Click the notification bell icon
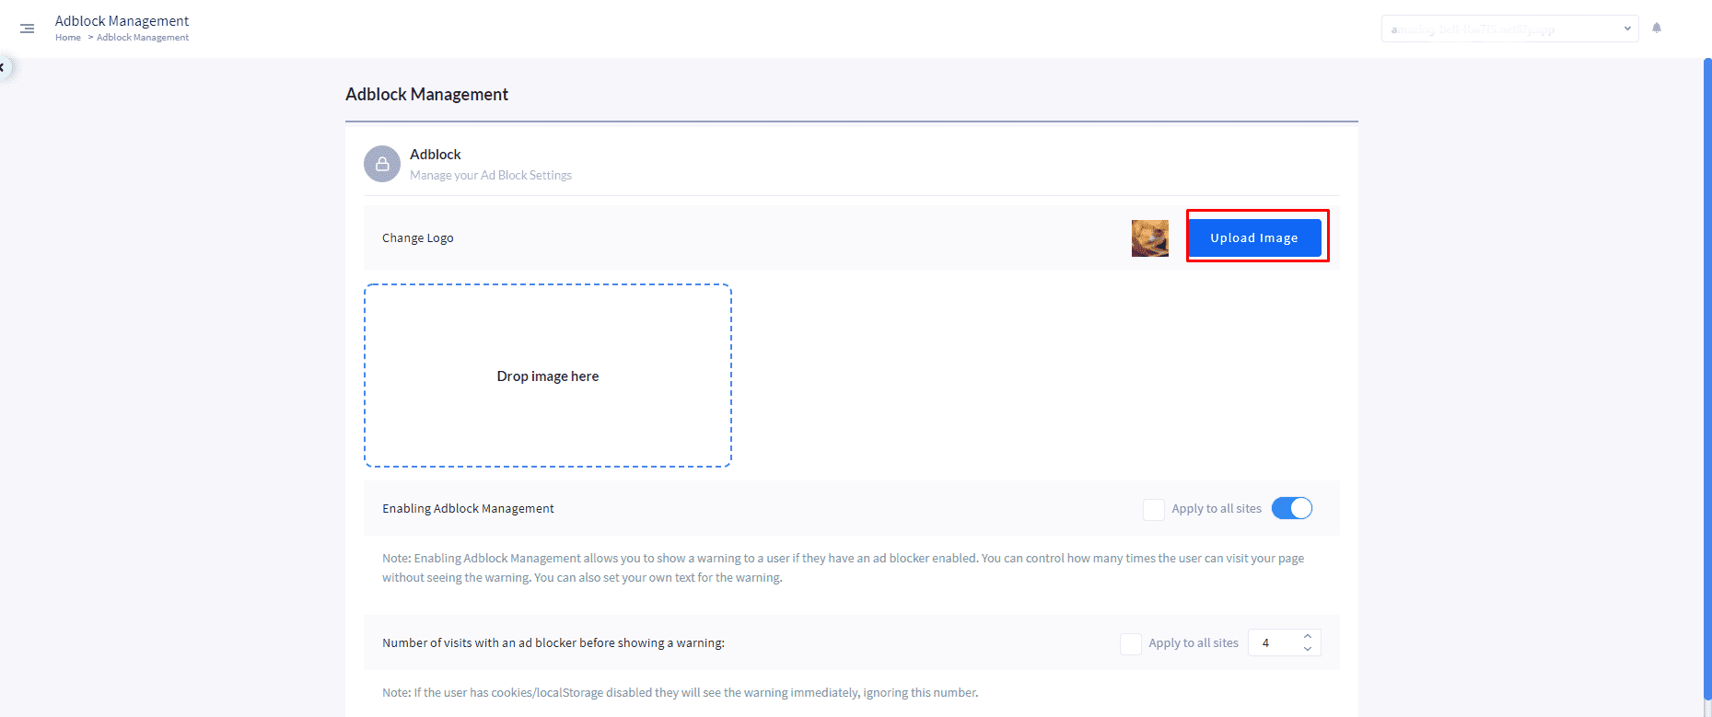1712x717 pixels. pos(1657,28)
